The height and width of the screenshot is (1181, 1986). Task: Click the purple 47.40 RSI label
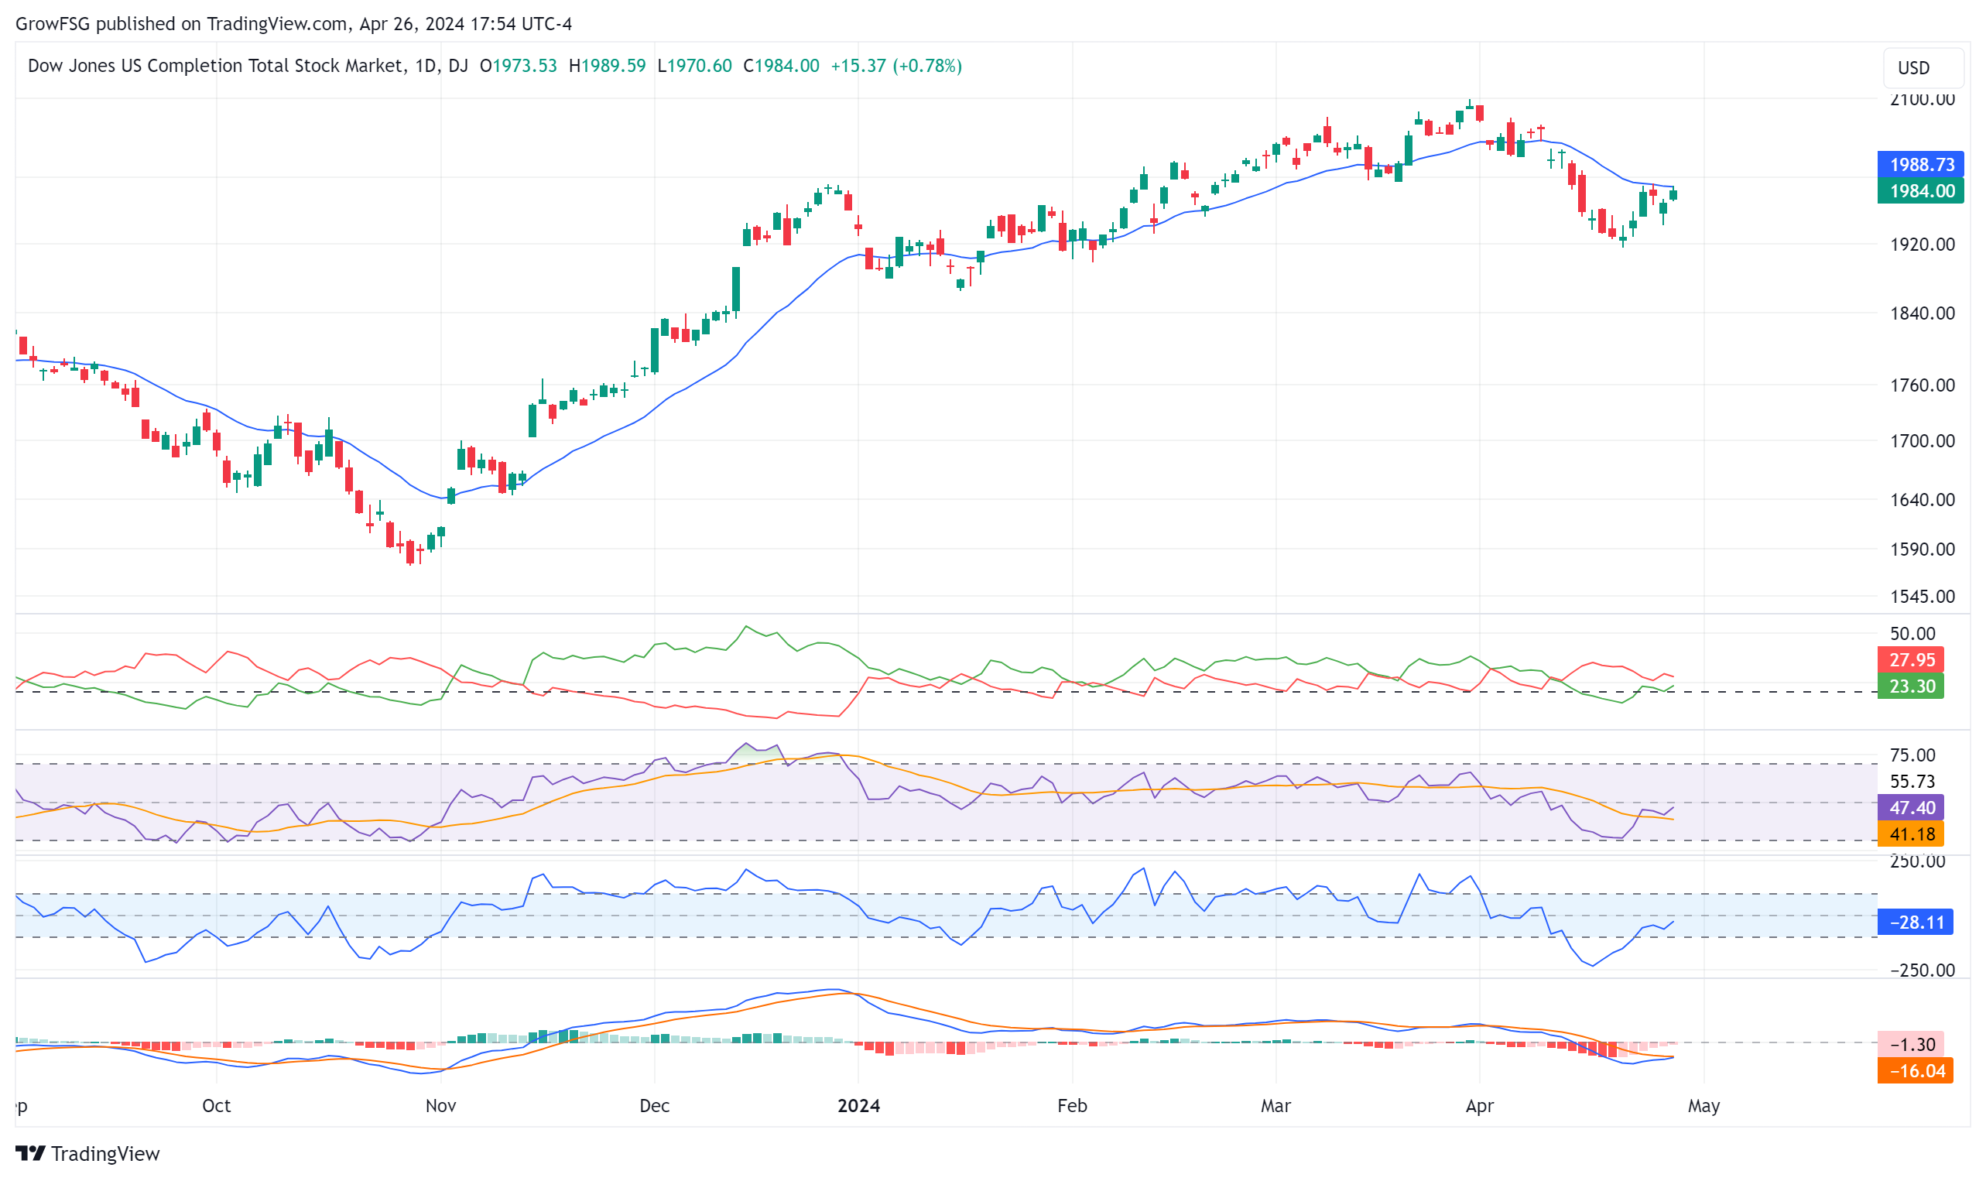coord(1909,808)
